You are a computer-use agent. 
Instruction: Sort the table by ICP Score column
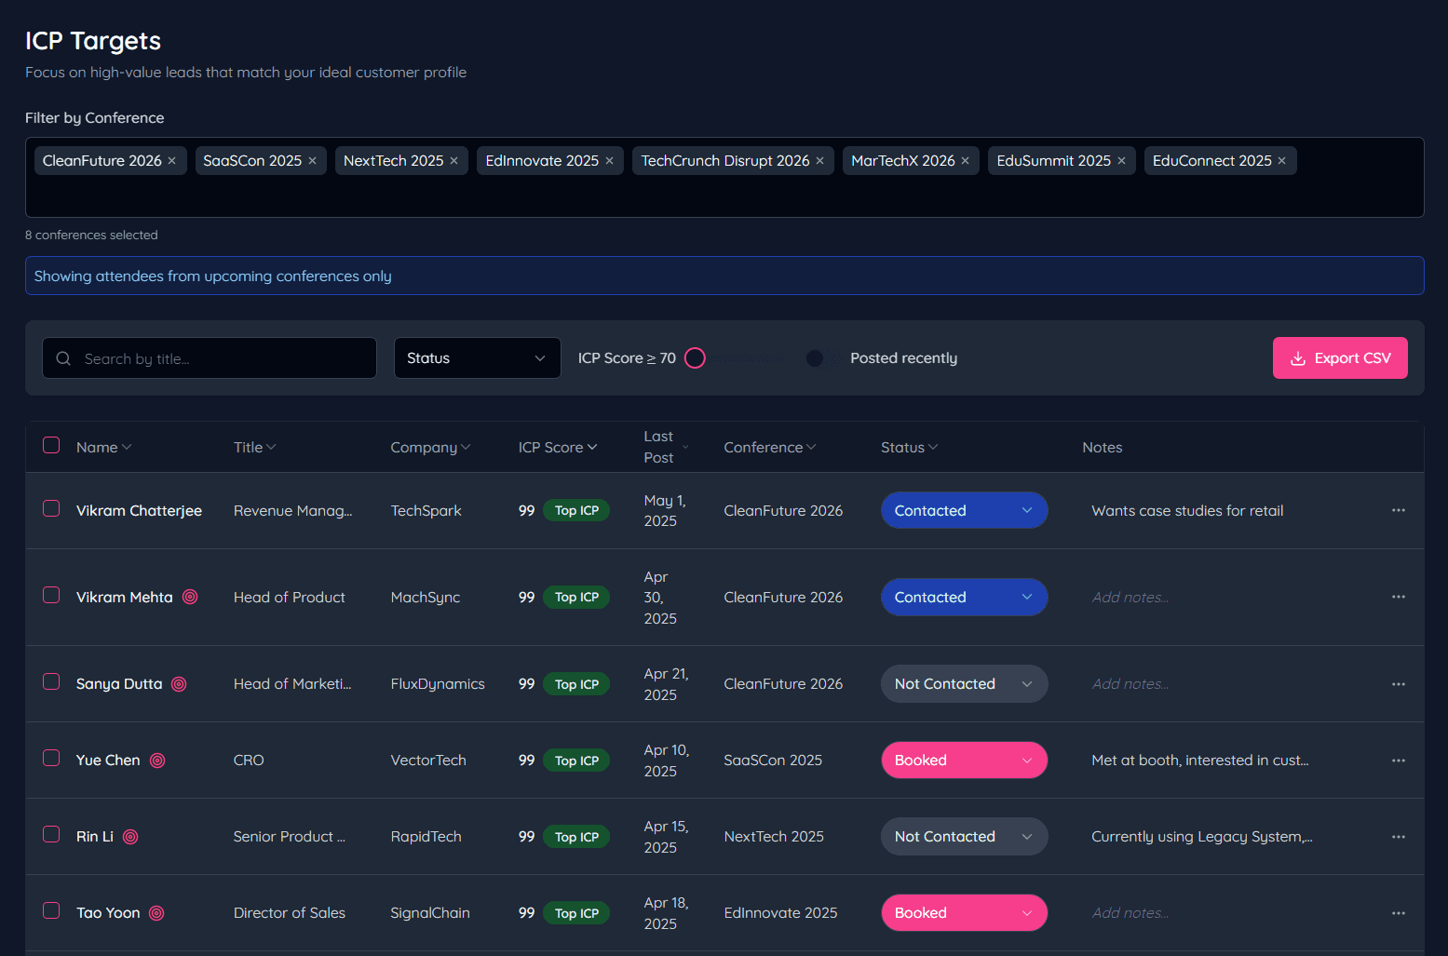tap(557, 448)
